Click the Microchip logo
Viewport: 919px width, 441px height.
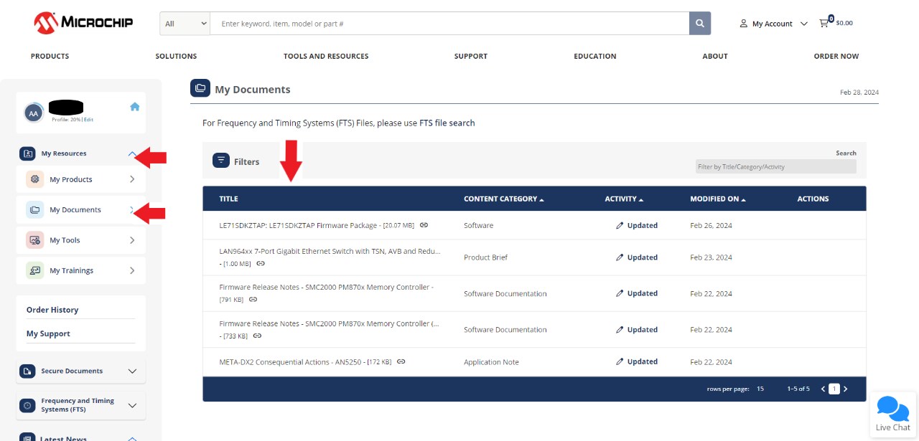[83, 22]
